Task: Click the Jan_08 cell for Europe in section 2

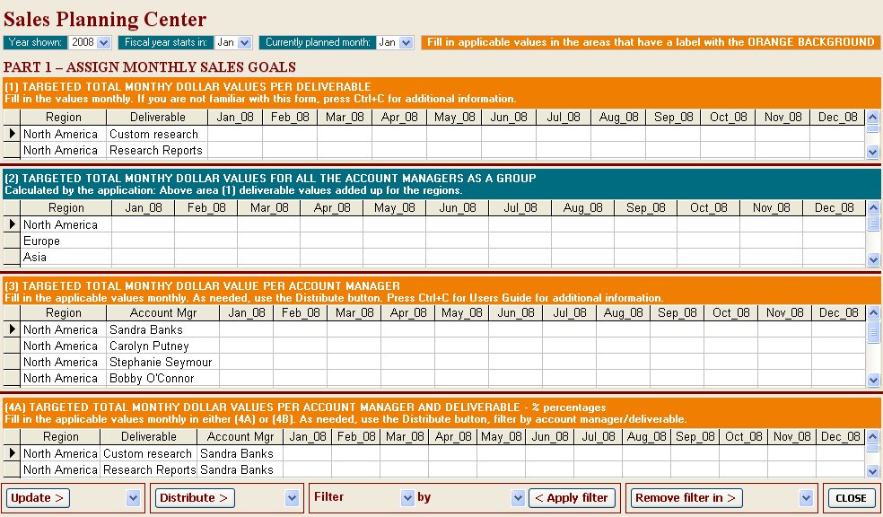Action: click(143, 241)
